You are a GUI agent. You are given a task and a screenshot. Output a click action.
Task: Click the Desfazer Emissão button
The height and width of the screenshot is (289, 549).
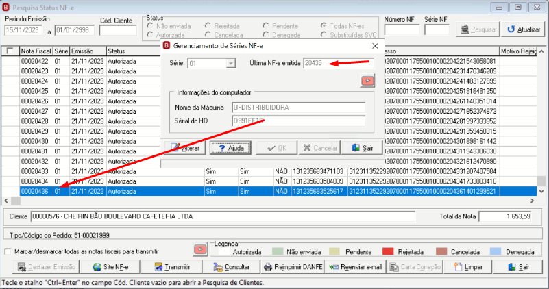coord(46,267)
